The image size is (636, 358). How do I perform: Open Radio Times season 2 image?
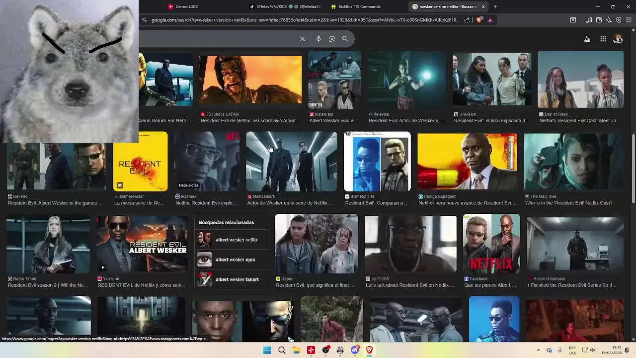point(48,244)
